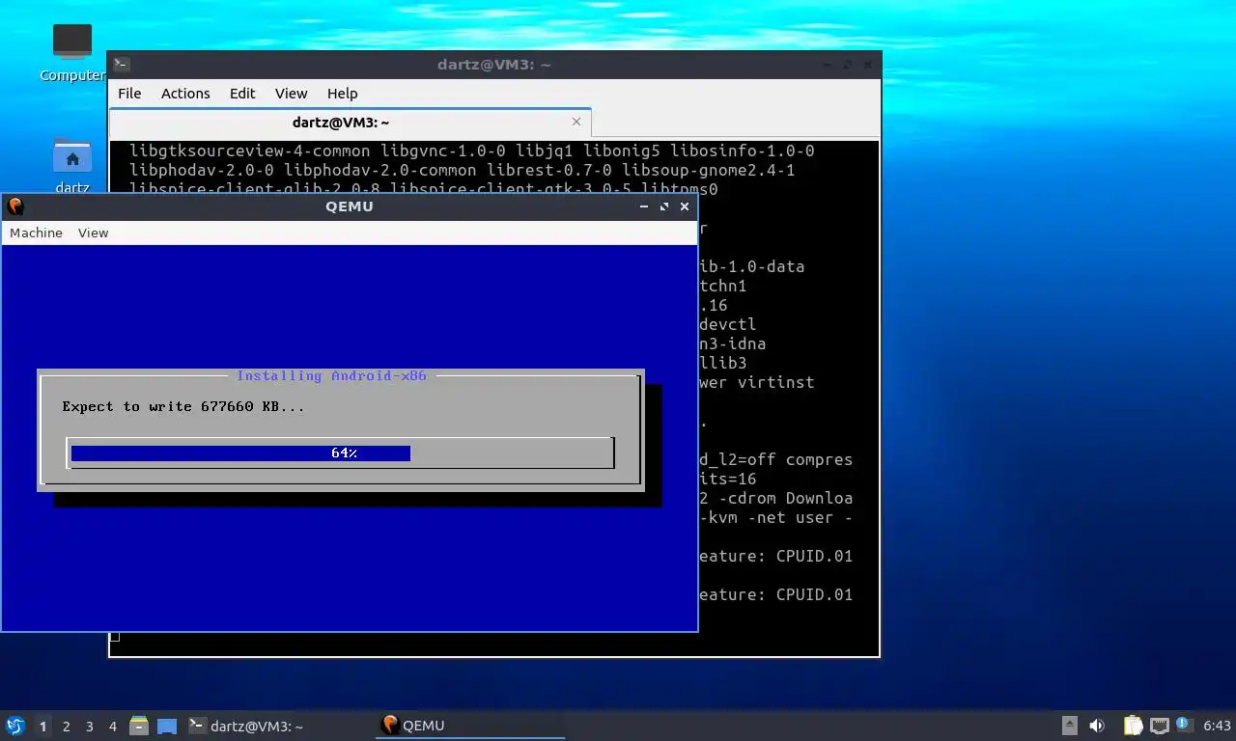
Task: Click the 64% installation progress bar
Action: (340, 453)
